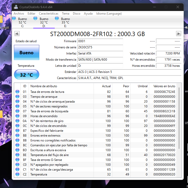Open the Ayuda menu
Screen dimensions: 188x188
point(88,14)
